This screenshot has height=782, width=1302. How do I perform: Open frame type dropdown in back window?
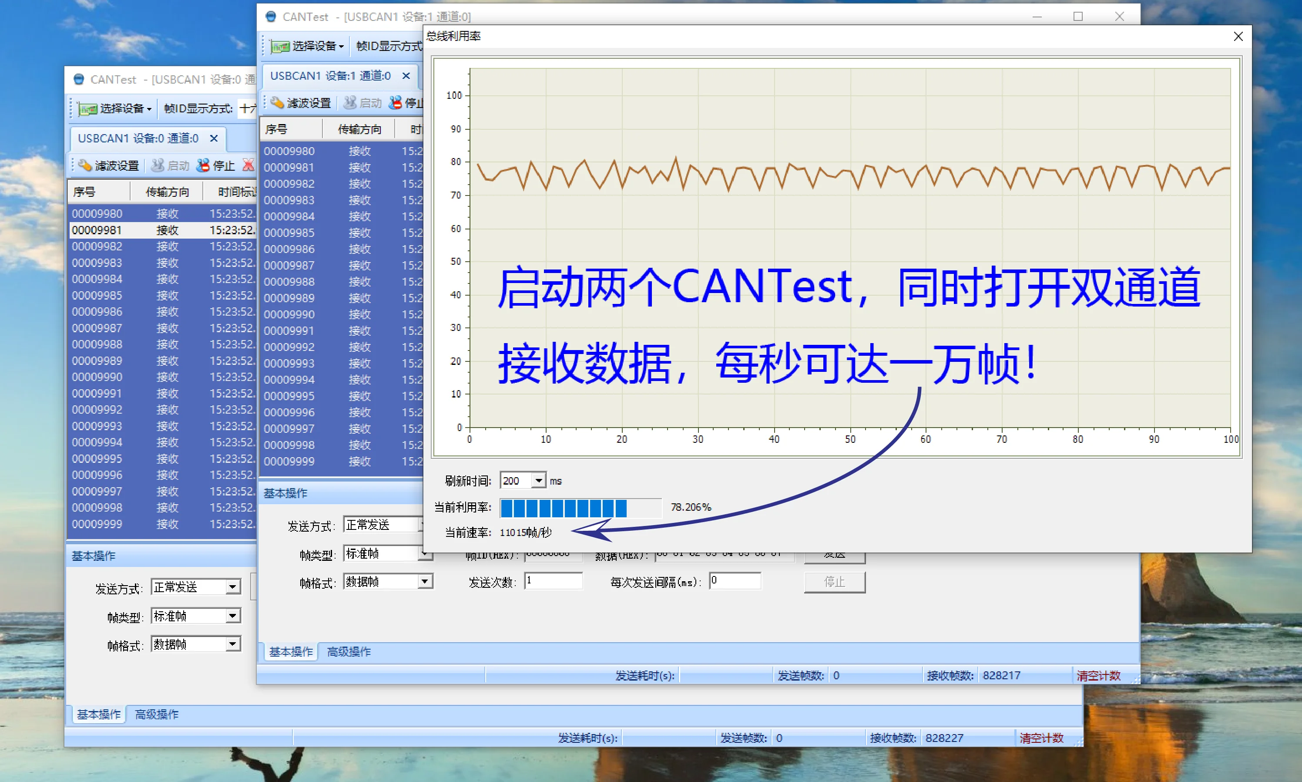coord(232,616)
